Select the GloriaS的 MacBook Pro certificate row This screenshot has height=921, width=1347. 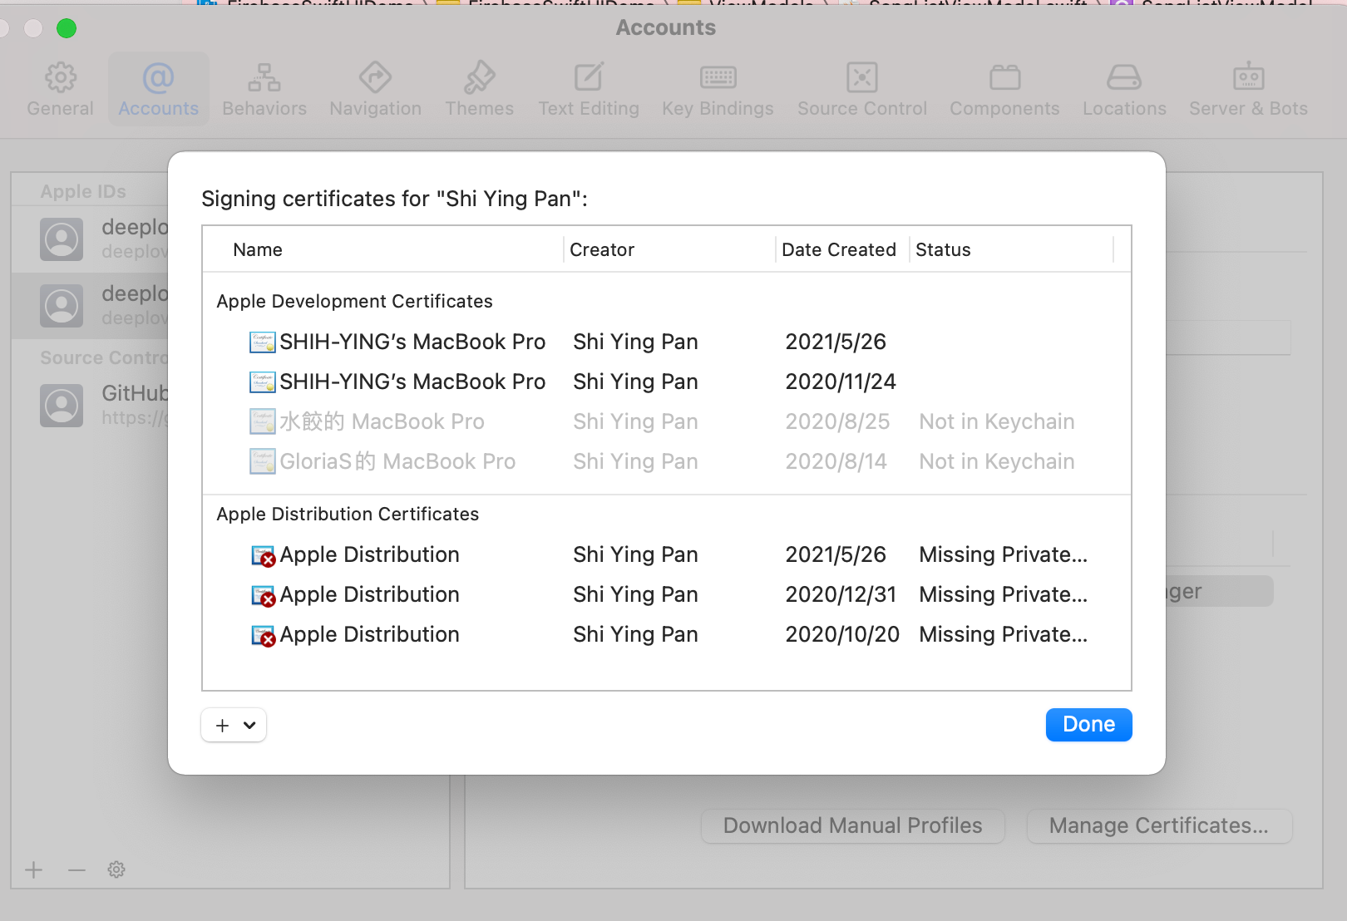pyautogui.click(x=667, y=461)
